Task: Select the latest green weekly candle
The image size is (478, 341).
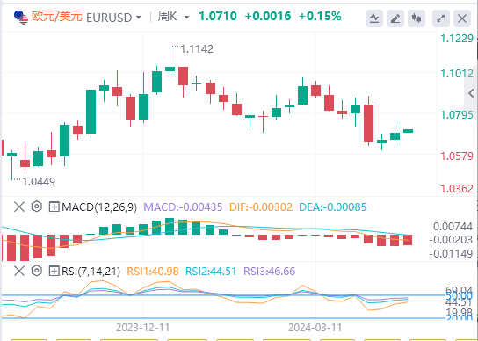Action: [409, 131]
